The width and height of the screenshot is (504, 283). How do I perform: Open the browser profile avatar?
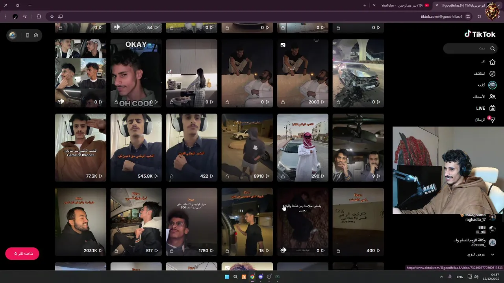coord(15,17)
